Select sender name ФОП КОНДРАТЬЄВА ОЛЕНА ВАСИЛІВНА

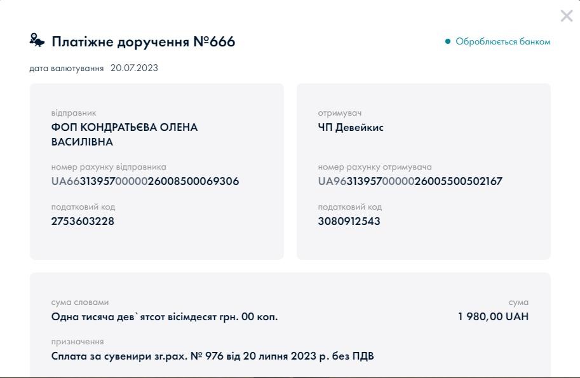click(x=124, y=134)
